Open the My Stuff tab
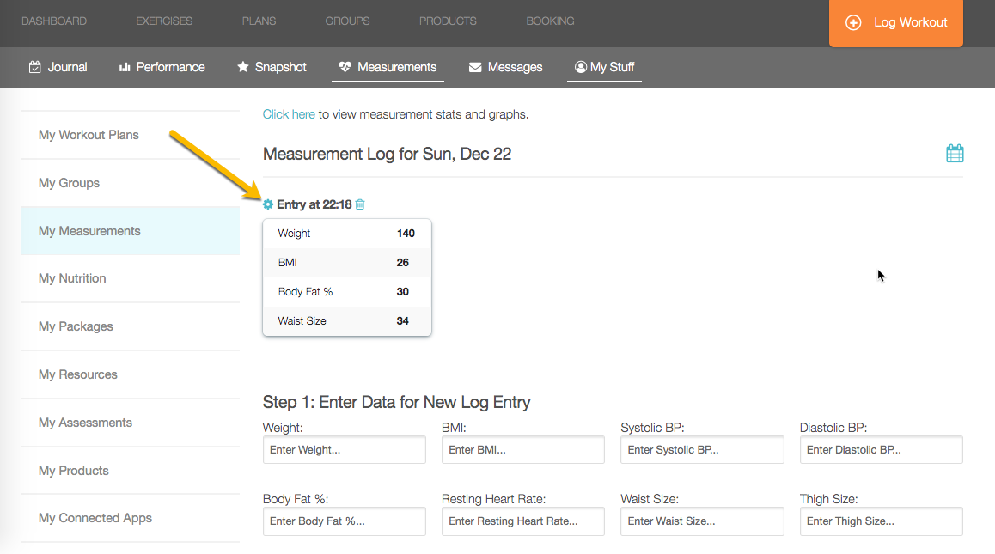 [x=604, y=67]
